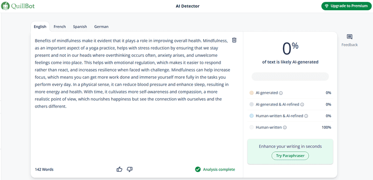The width and height of the screenshot is (373, 180).
Task: Click the thumbs up icon
Action: (x=119, y=169)
